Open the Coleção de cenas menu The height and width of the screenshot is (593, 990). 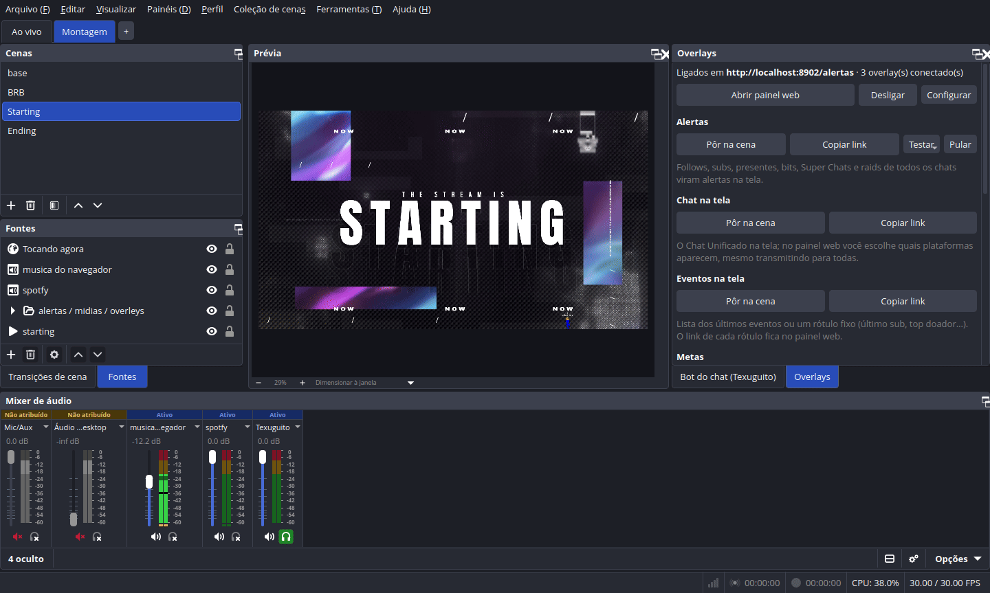point(269,9)
